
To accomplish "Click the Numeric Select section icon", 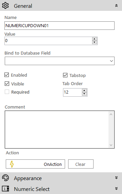I will [x=5, y=189].
